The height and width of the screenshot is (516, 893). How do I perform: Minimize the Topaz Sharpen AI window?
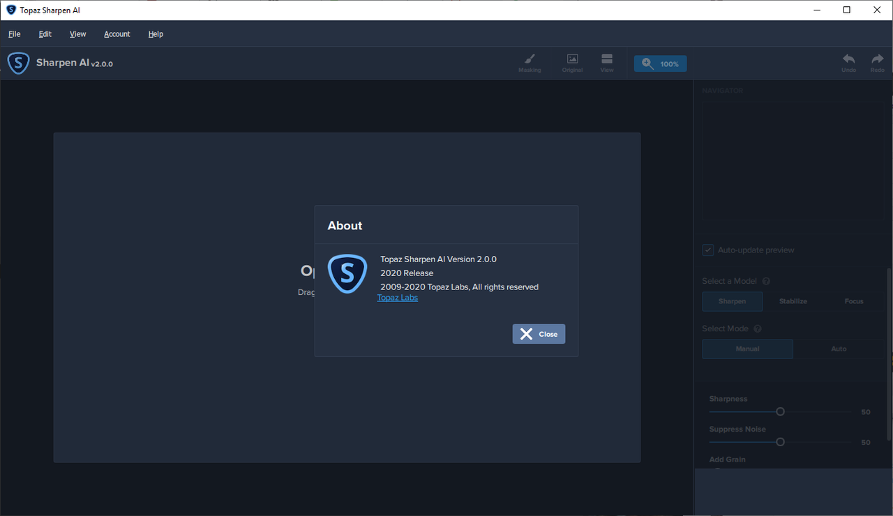pyautogui.click(x=816, y=10)
